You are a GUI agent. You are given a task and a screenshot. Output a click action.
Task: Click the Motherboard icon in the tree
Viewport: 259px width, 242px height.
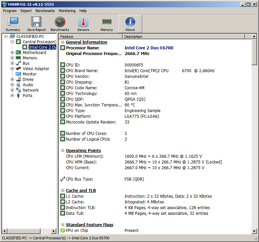[18, 52]
